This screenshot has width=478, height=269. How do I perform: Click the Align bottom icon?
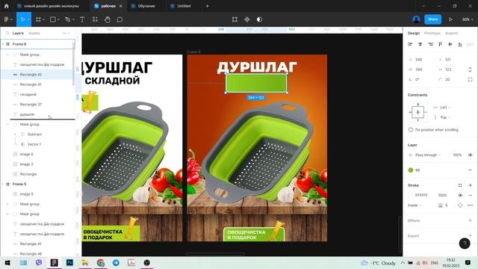coord(460,44)
